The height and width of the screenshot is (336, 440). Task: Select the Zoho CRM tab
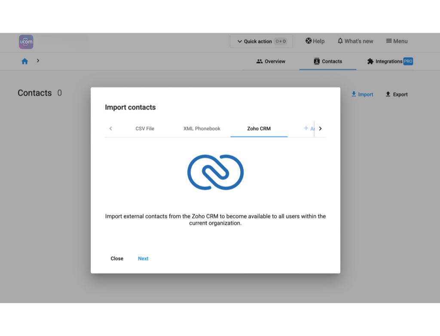pyautogui.click(x=259, y=129)
